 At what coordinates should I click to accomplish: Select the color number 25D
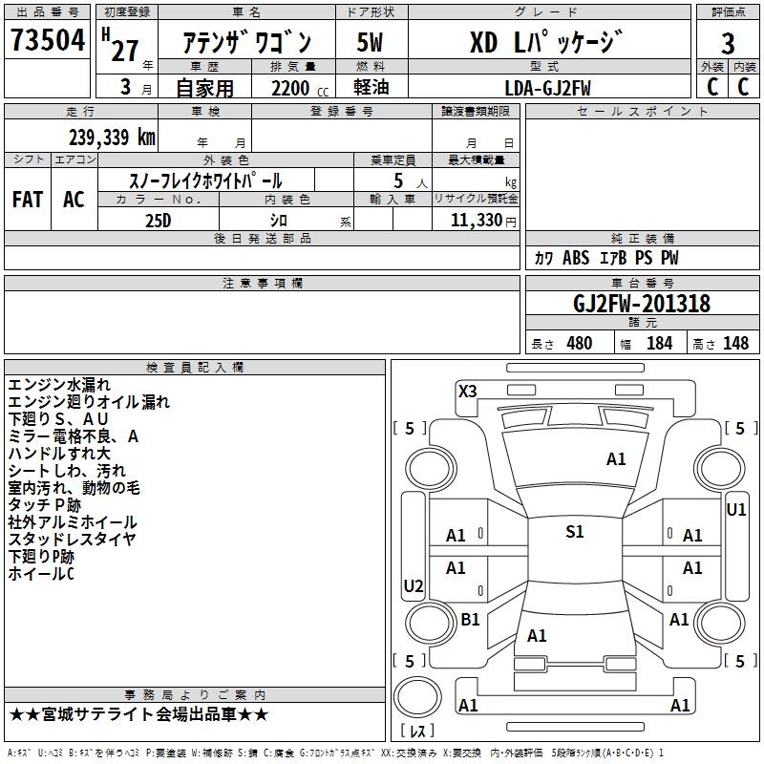(x=159, y=221)
